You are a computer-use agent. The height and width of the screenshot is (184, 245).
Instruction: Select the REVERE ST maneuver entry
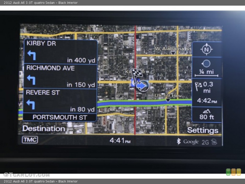(60, 101)
